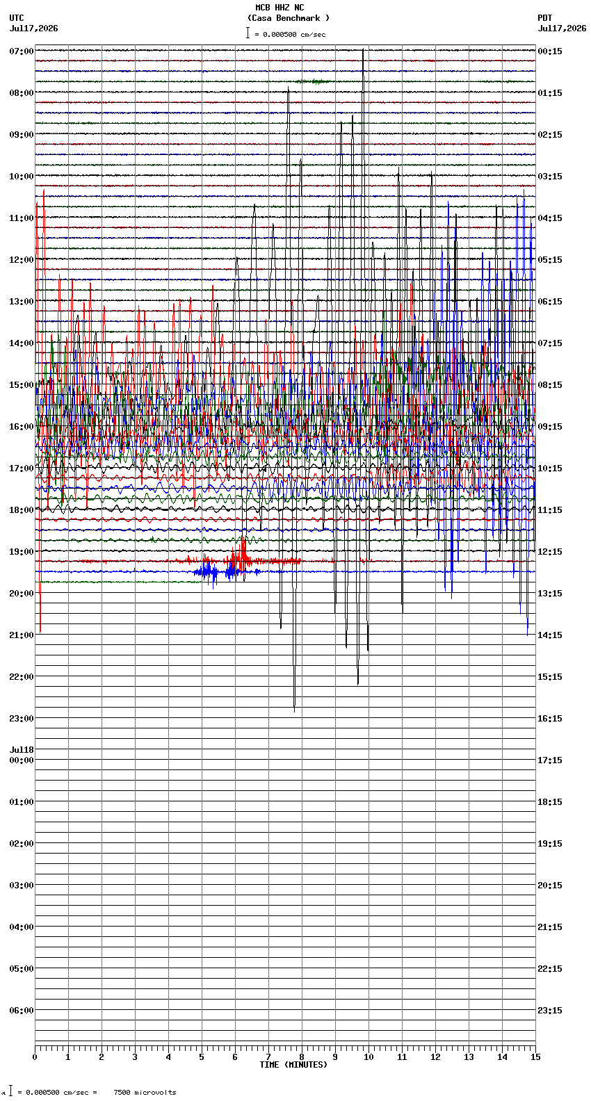Click the small green event on the 07:45 trace
Image resolution: width=591 pixels, height=1101 pixels.
pos(313,81)
